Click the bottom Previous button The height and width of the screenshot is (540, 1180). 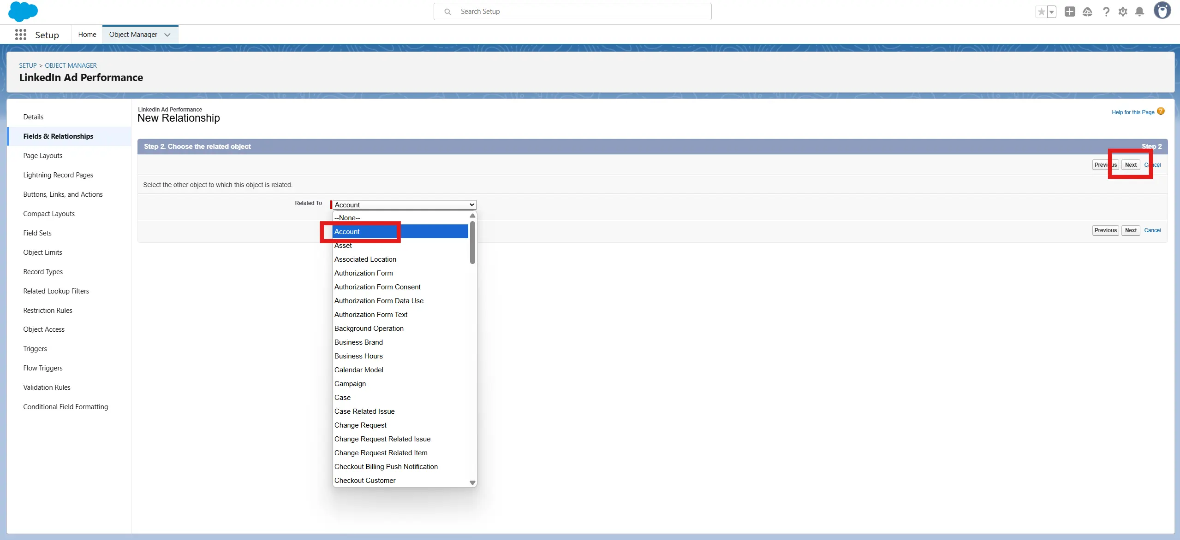click(1105, 230)
